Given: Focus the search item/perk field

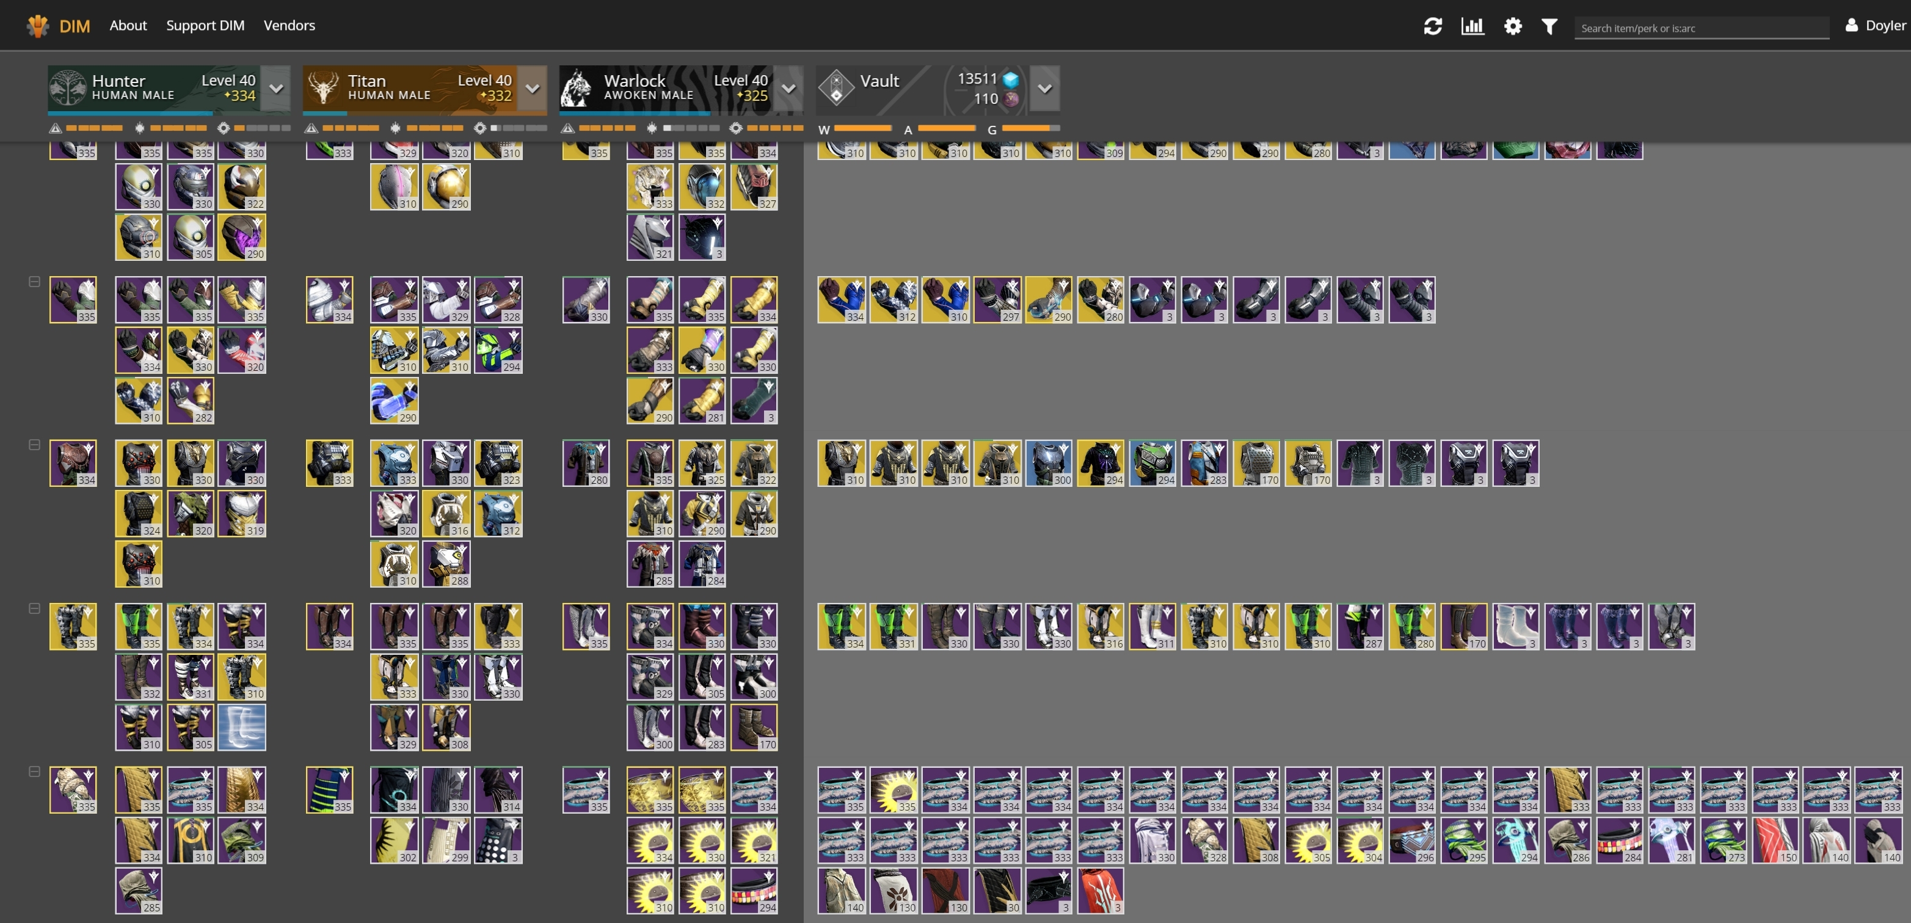Looking at the screenshot, I should pos(1701,28).
